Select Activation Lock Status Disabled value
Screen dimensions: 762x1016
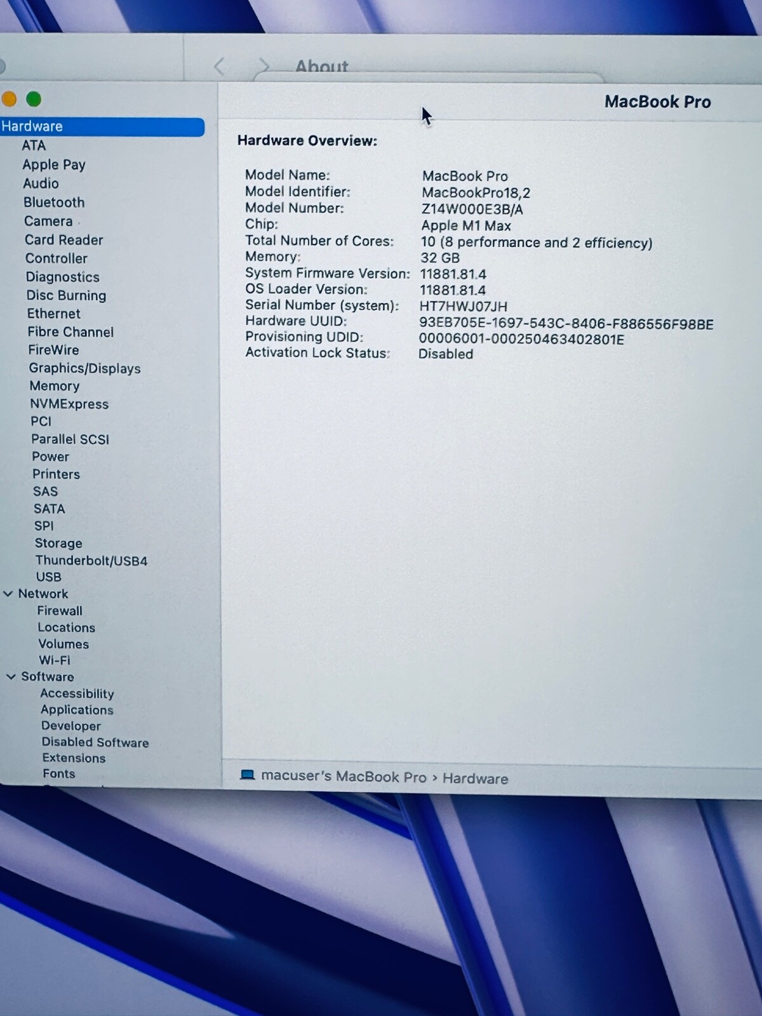coord(446,354)
